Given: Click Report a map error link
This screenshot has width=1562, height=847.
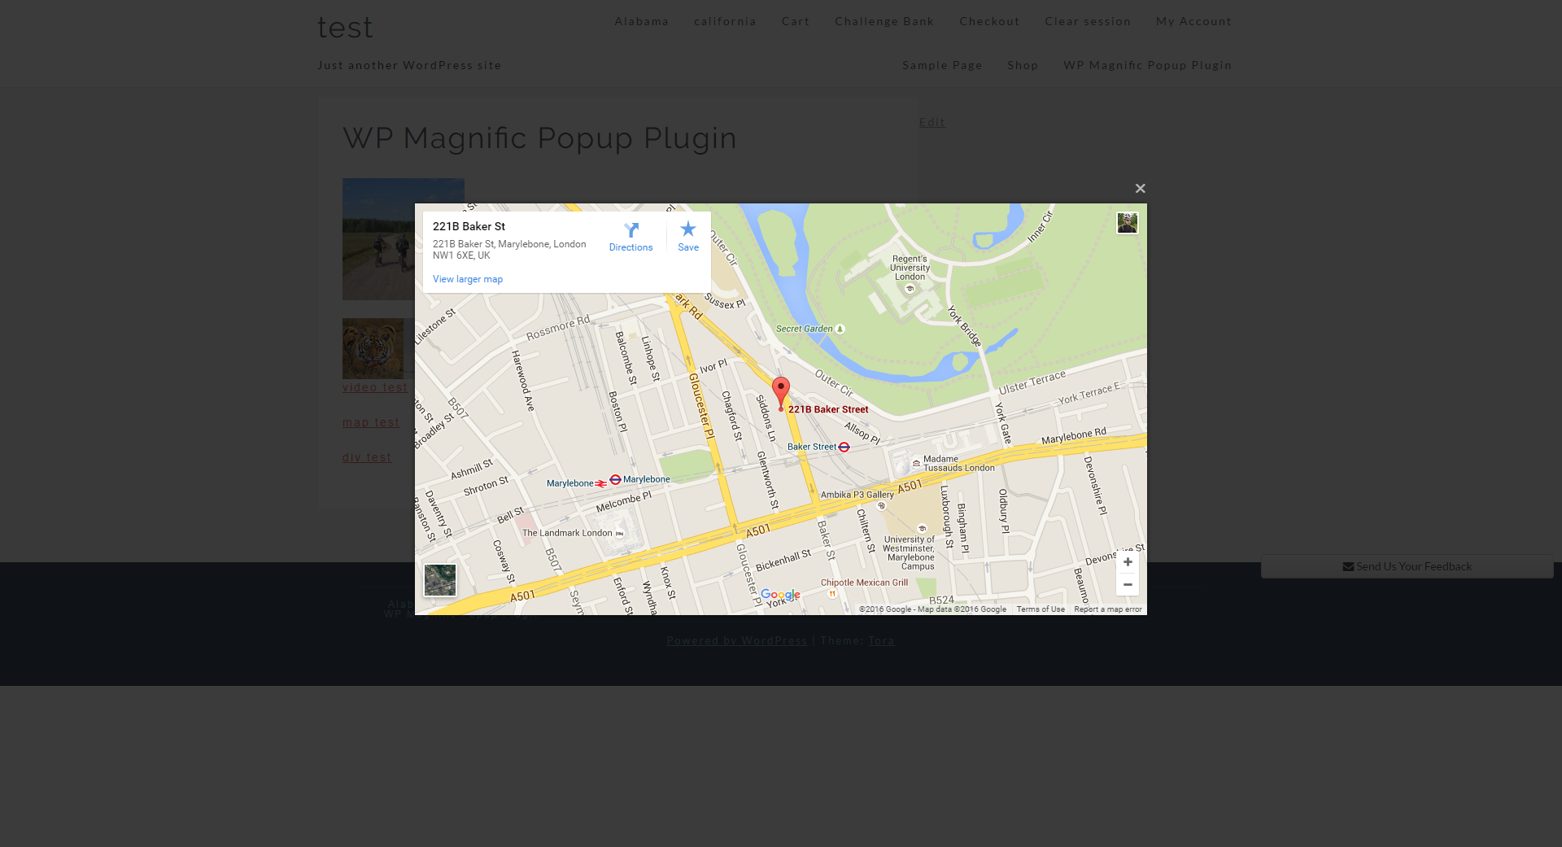Looking at the screenshot, I should (x=1108, y=609).
